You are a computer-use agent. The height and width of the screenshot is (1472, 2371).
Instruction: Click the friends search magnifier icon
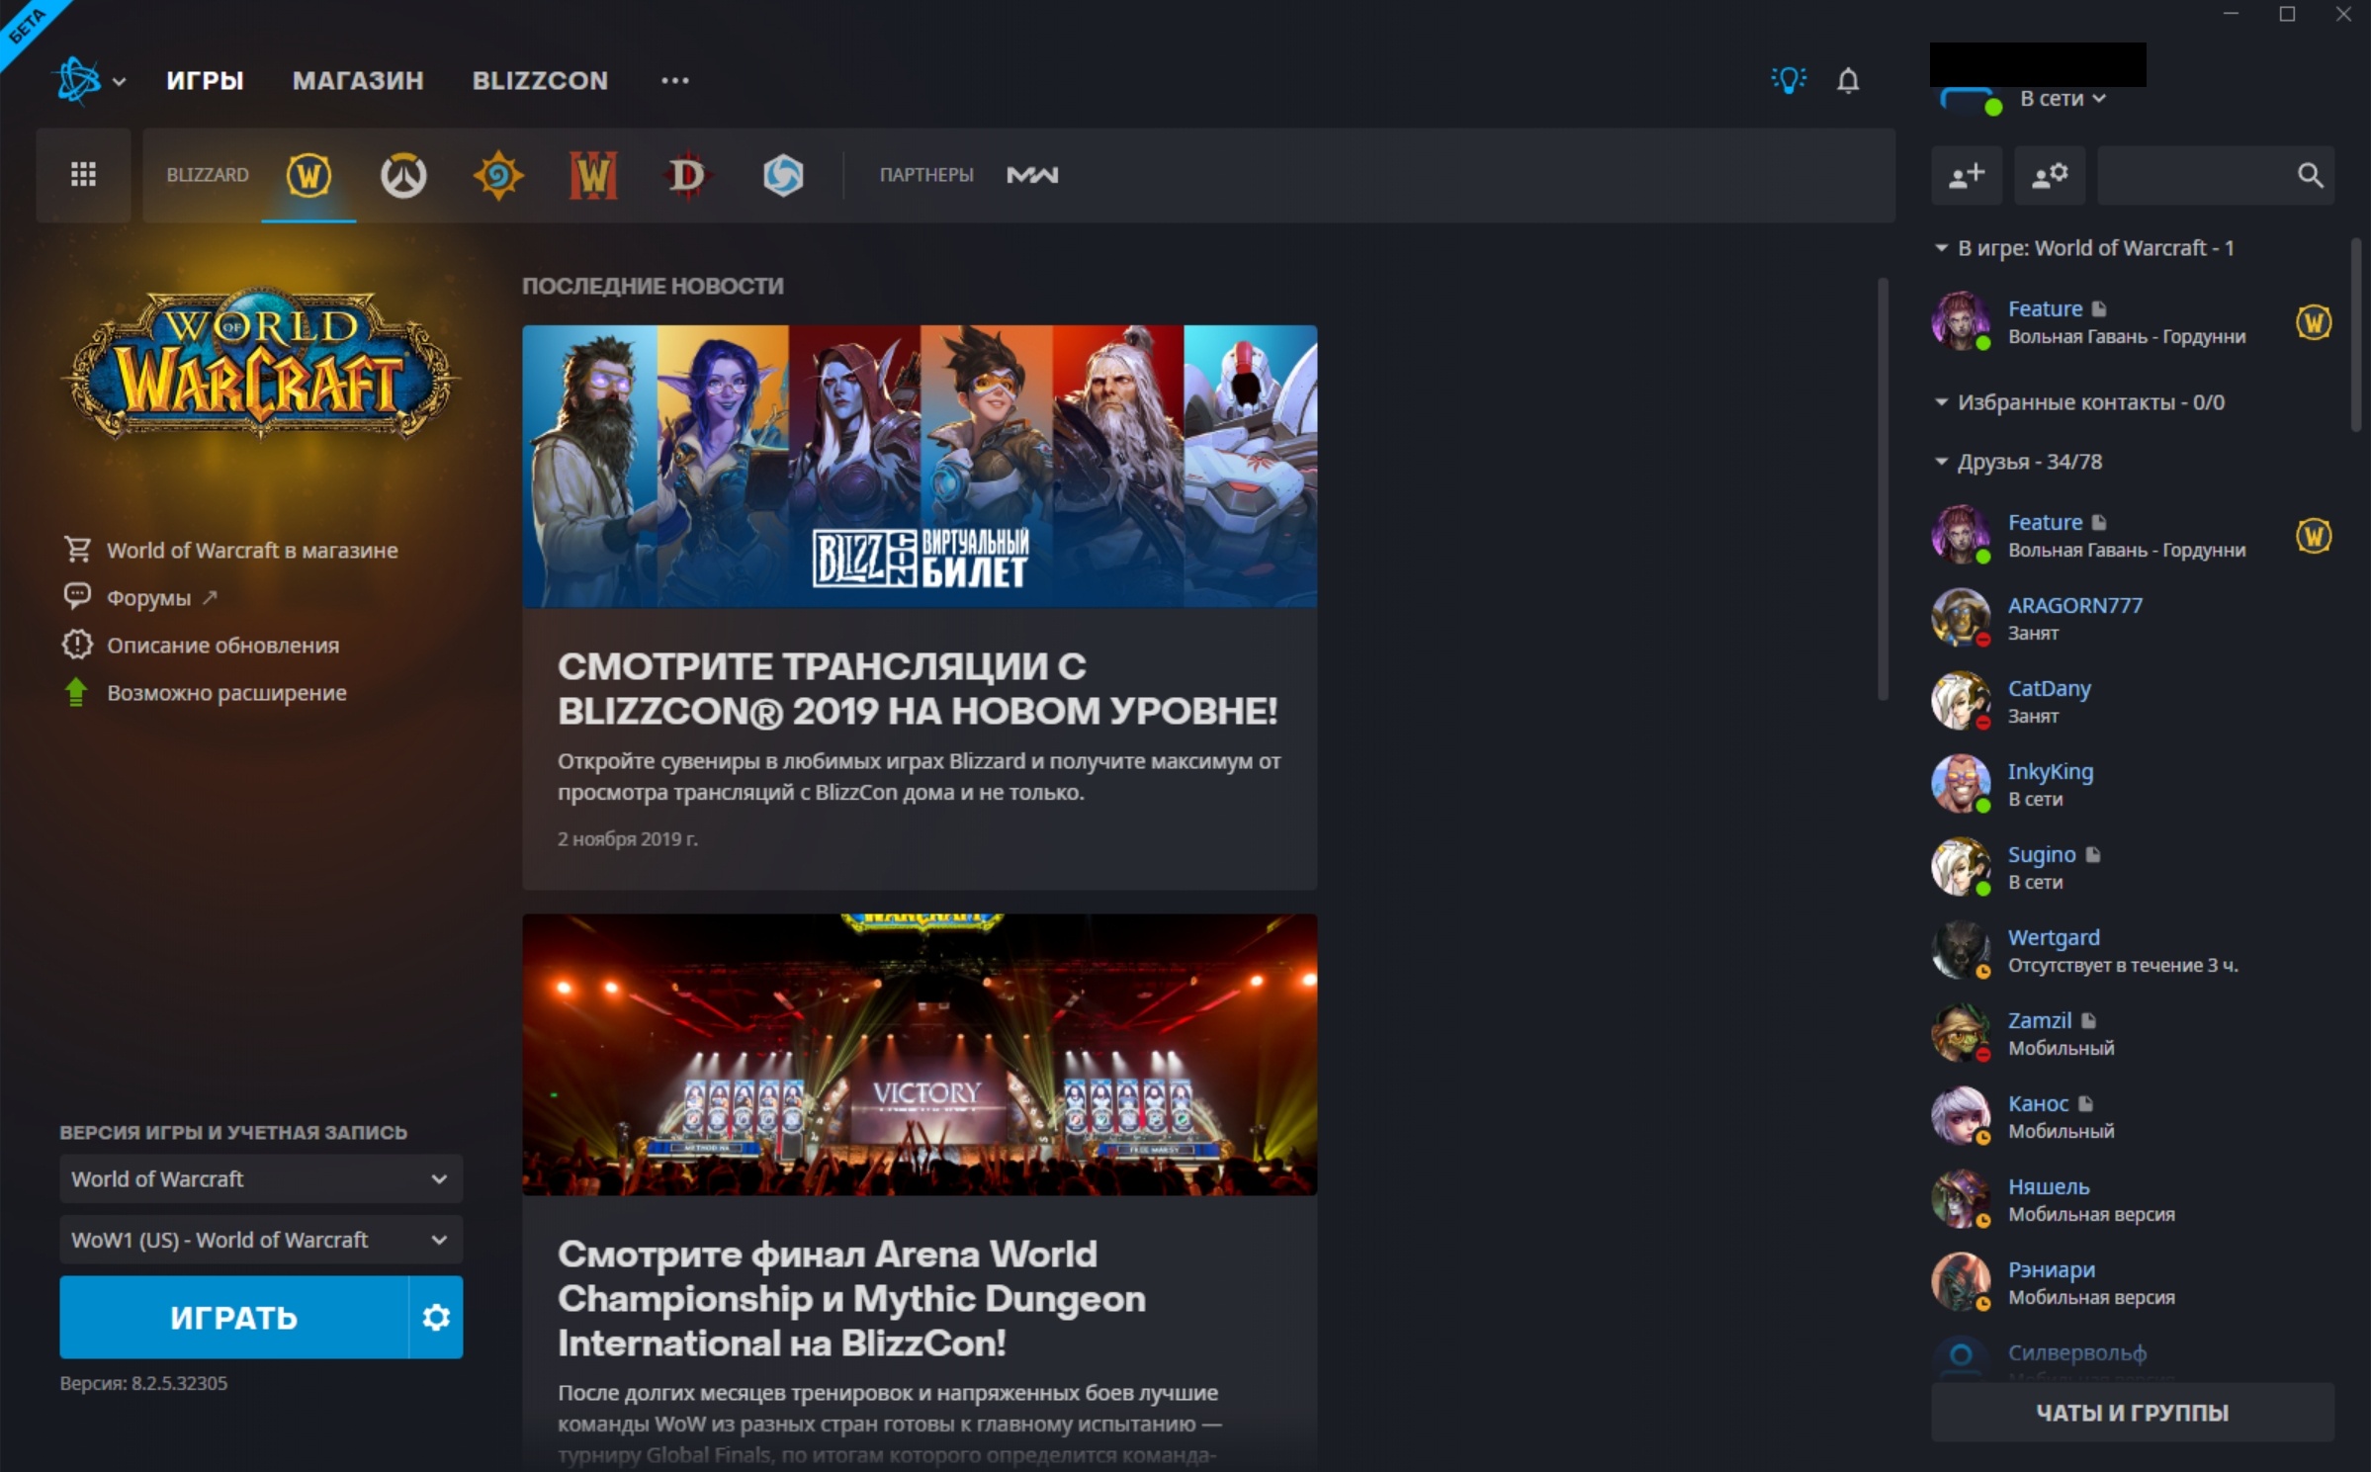pos(2310,176)
